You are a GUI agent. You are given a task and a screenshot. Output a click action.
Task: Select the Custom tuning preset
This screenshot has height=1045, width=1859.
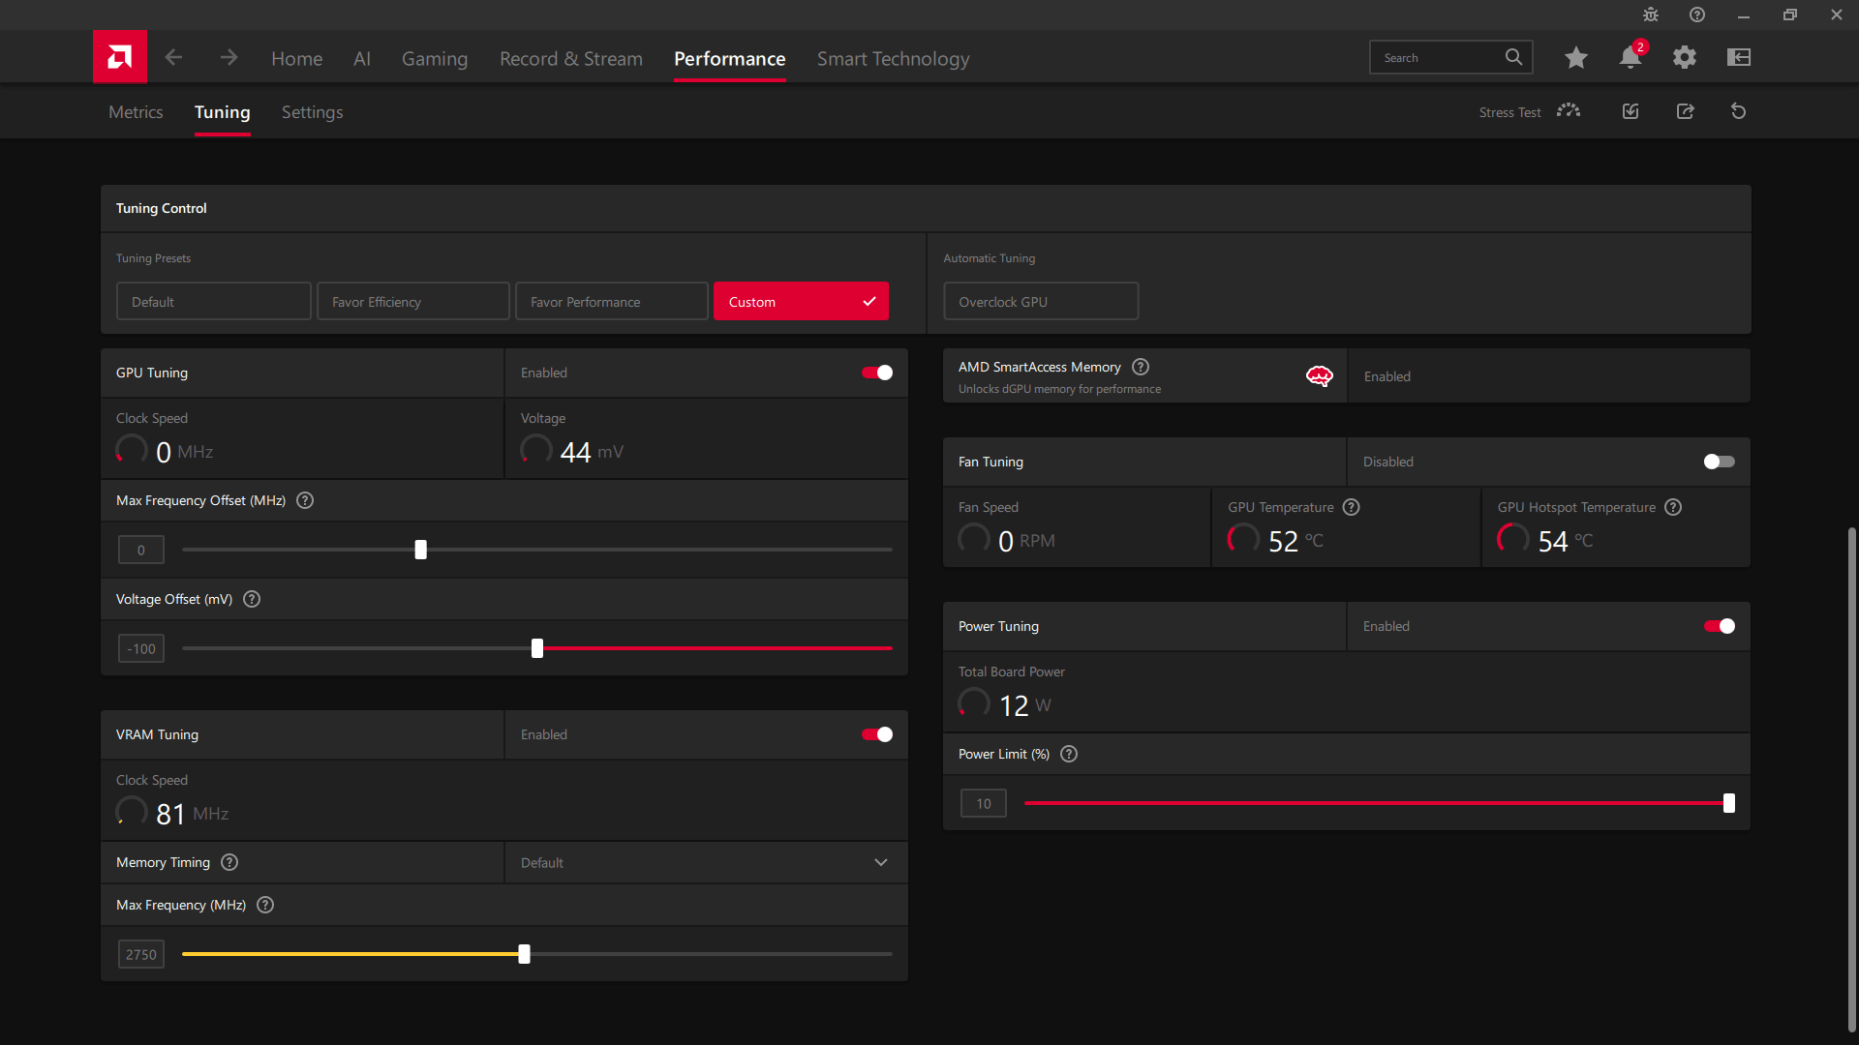pos(801,301)
